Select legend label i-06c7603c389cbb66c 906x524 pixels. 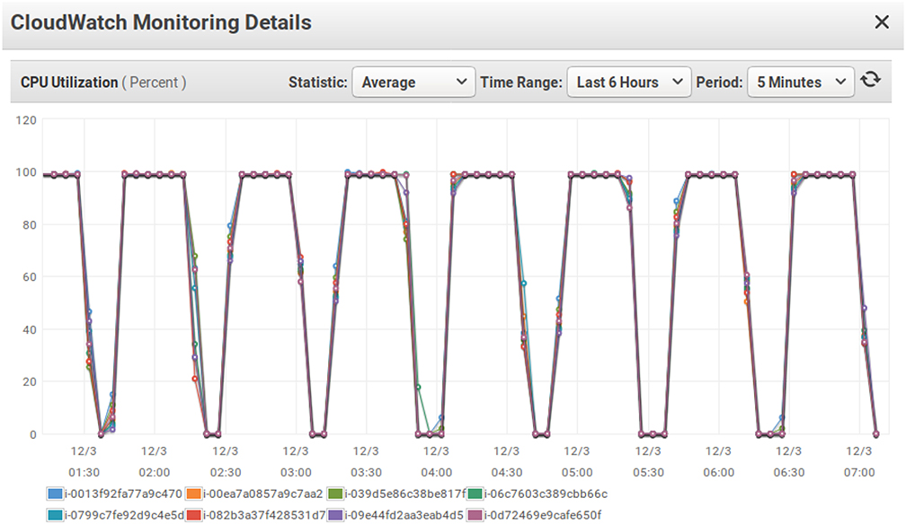(546, 494)
